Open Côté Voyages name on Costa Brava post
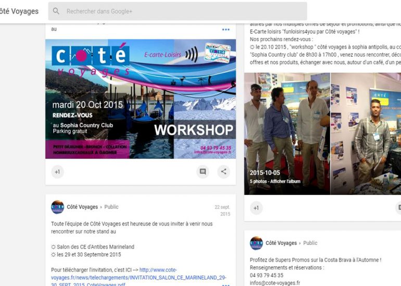 pos(281,243)
